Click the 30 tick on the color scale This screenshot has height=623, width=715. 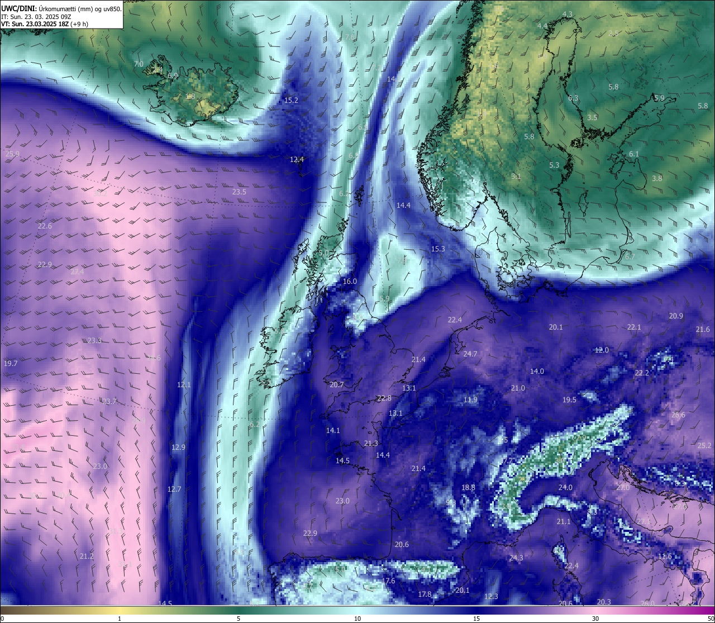[x=595, y=619]
